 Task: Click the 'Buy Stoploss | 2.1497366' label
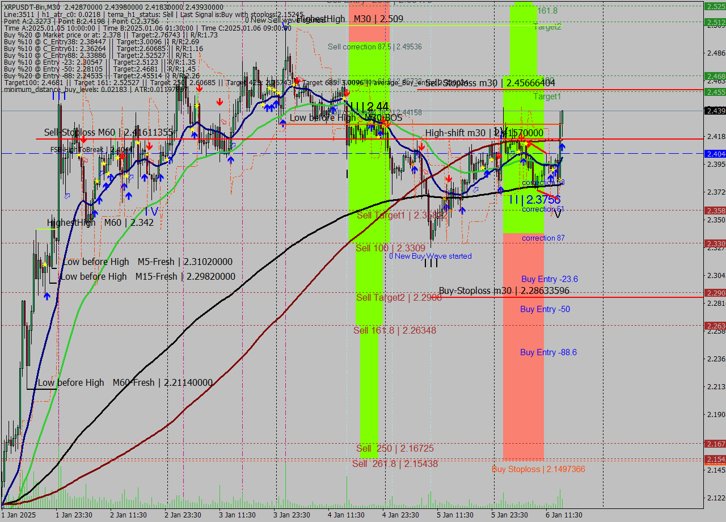pos(539,469)
